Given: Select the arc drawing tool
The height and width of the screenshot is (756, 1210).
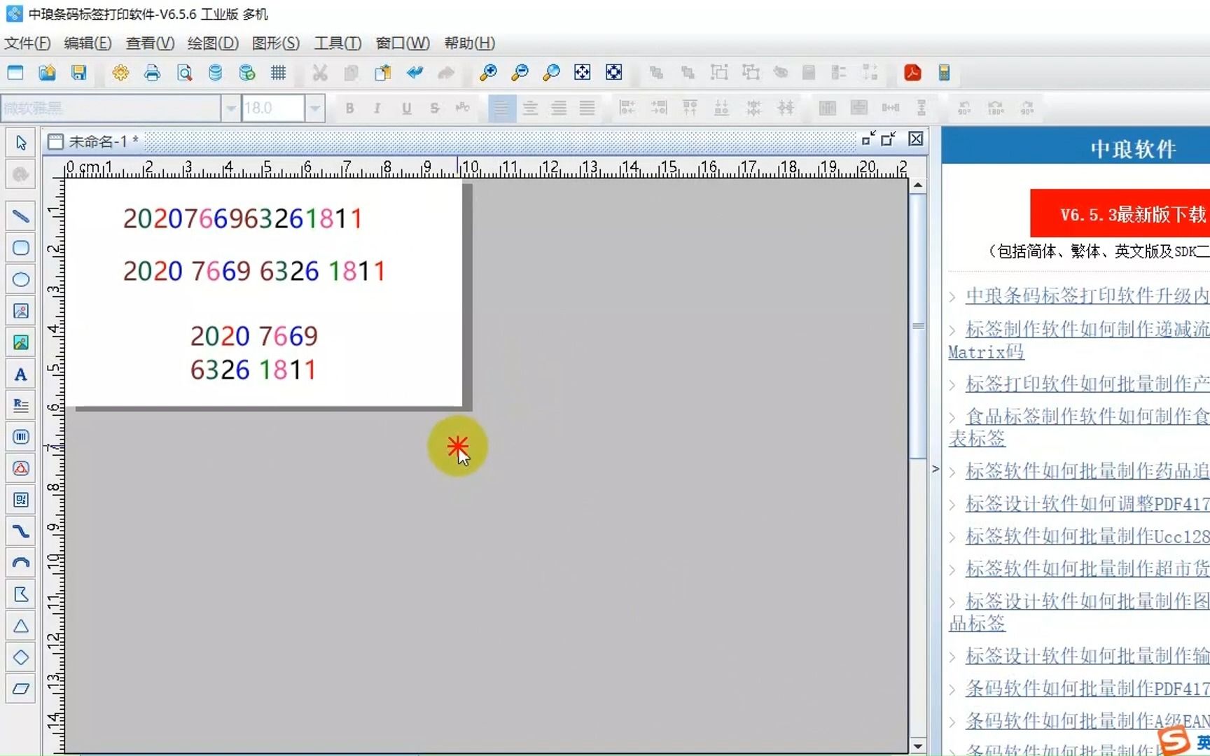Looking at the screenshot, I should click(x=21, y=563).
